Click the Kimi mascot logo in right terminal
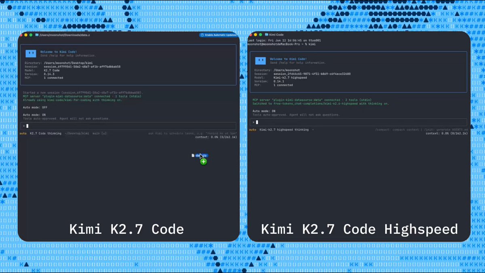This screenshot has width=485, height=273. pyautogui.click(x=260, y=61)
